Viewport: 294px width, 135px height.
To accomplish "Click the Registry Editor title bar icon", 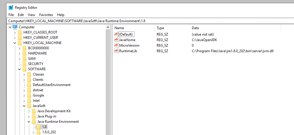I will (11, 8).
